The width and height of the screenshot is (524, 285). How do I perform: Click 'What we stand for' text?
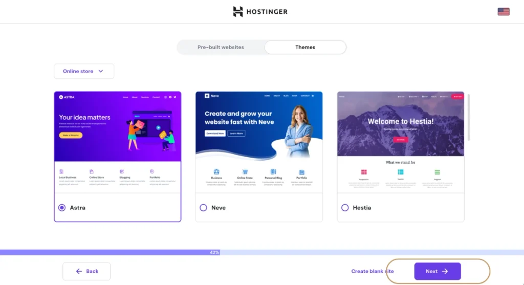coord(400,162)
